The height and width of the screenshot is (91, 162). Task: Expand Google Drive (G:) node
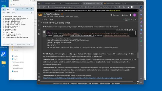[x=11, y=68]
